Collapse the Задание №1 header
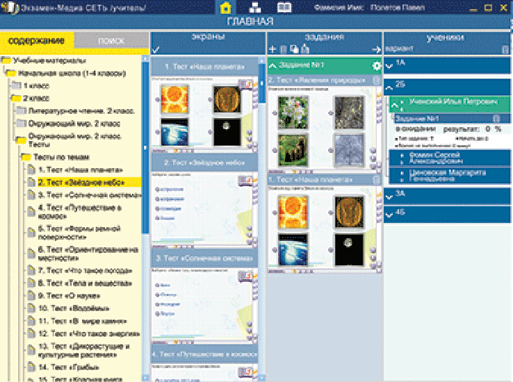Image resolution: width=513 pixels, height=382 pixels. click(272, 66)
